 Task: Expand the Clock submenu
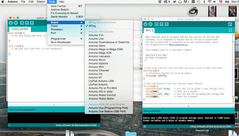click(x=66, y=26)
